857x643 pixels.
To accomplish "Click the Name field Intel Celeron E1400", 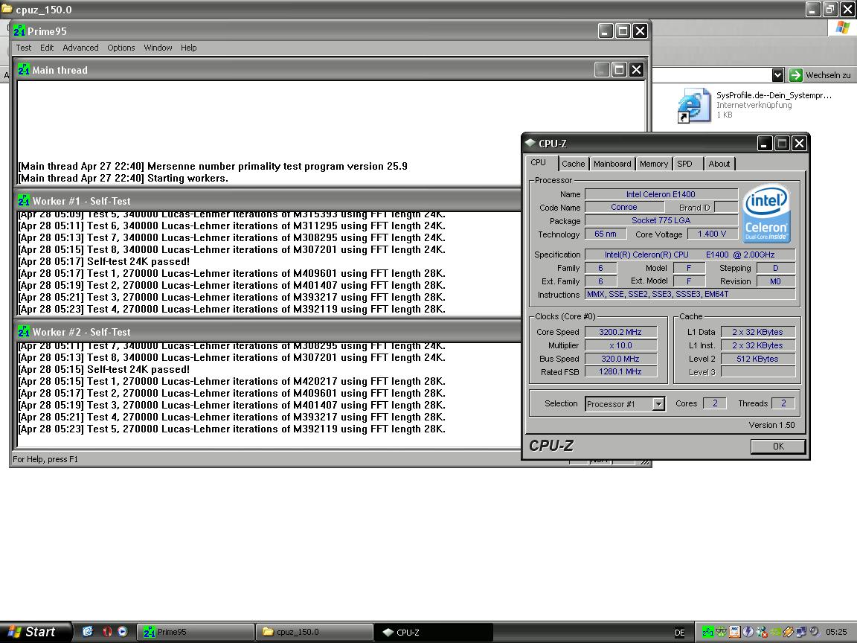I will [661, 194].
